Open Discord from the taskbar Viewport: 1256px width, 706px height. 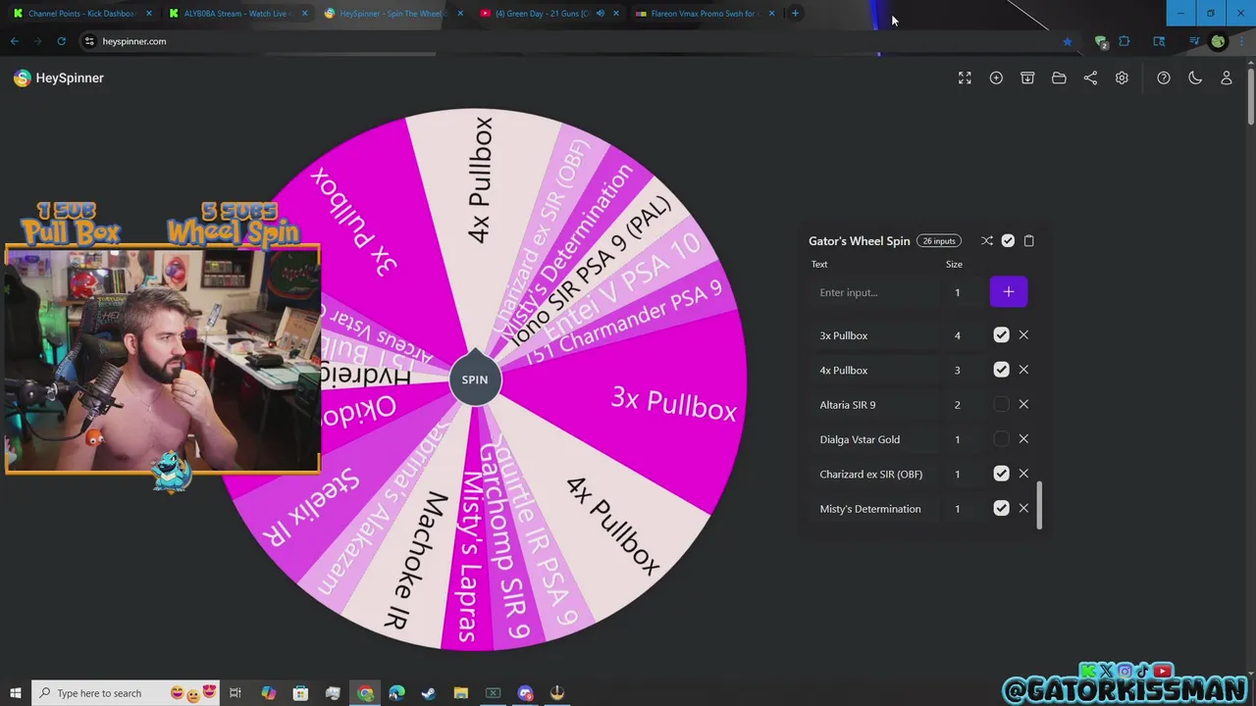point(525,693)
